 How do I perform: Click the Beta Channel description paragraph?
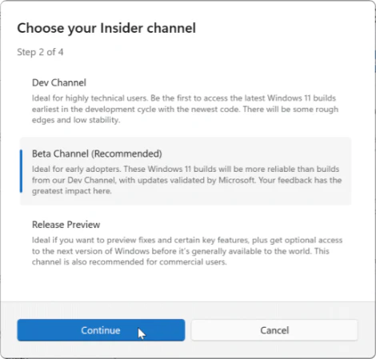186,180
